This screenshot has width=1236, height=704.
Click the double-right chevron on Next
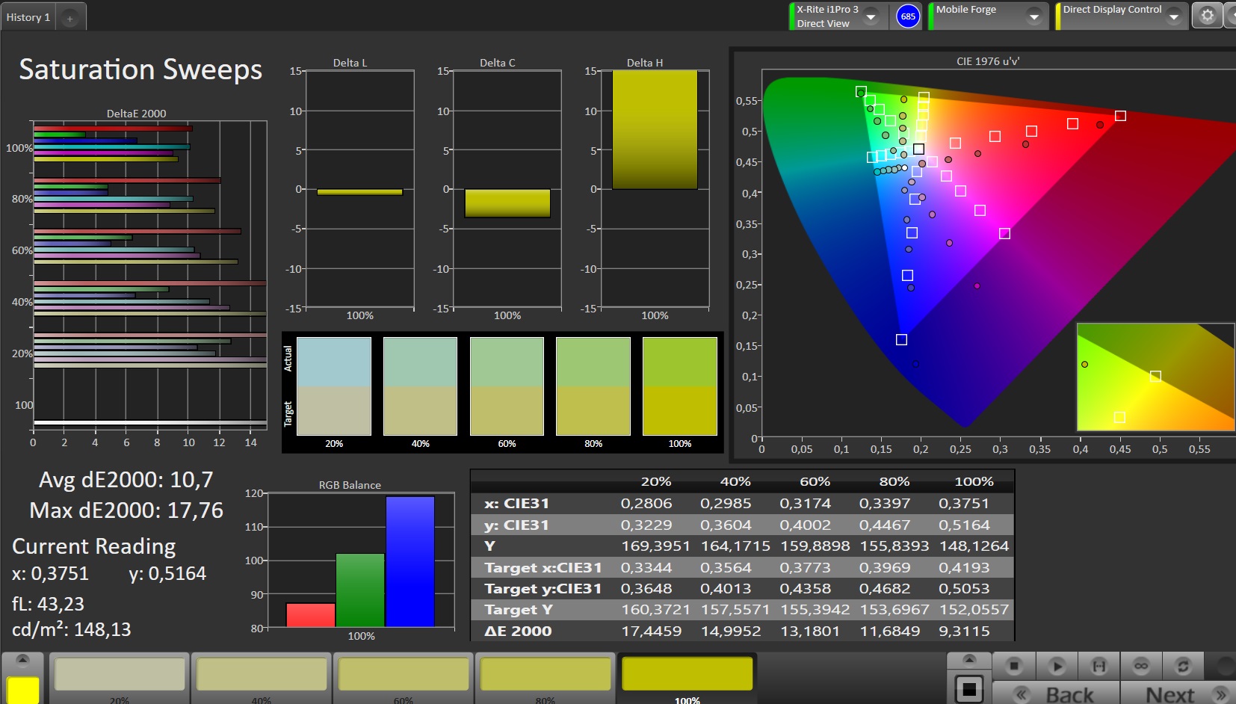tap(1221, 695)
